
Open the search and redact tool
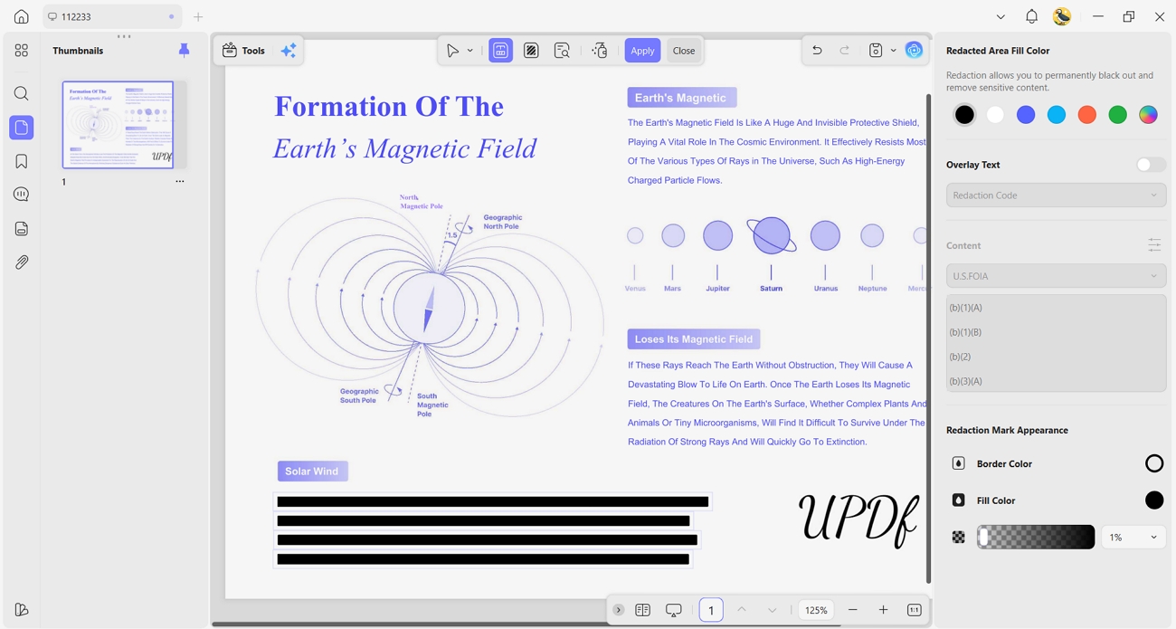coord(562,51)
